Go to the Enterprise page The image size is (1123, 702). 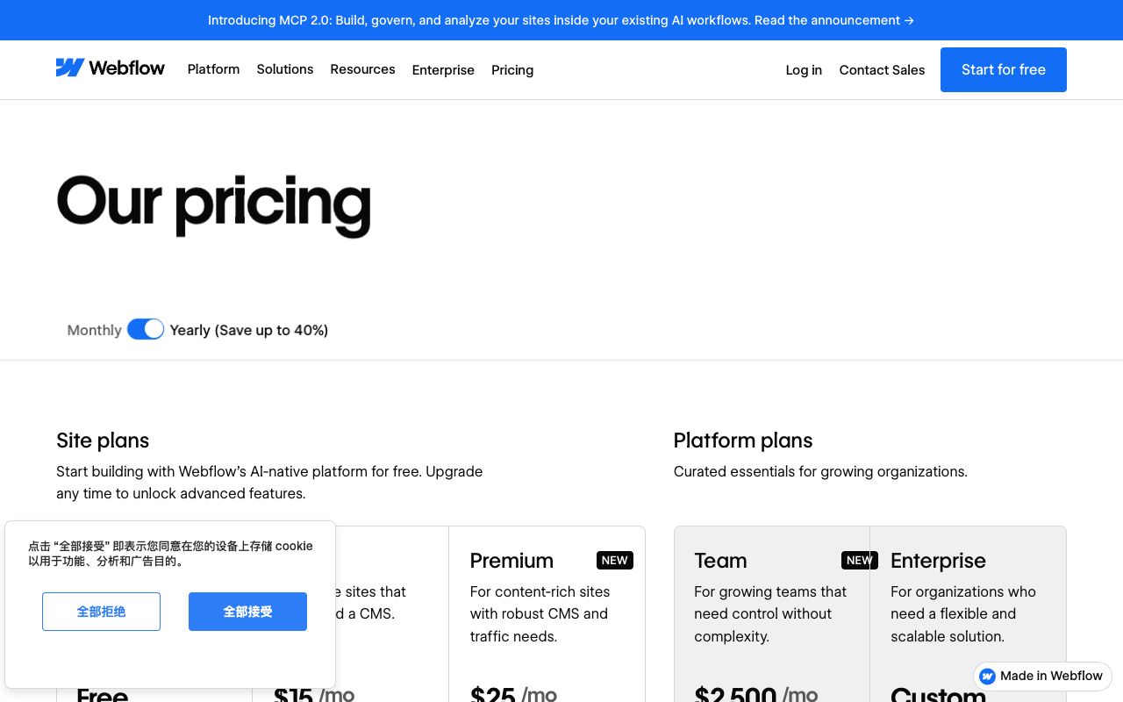[x=443, y=70]
